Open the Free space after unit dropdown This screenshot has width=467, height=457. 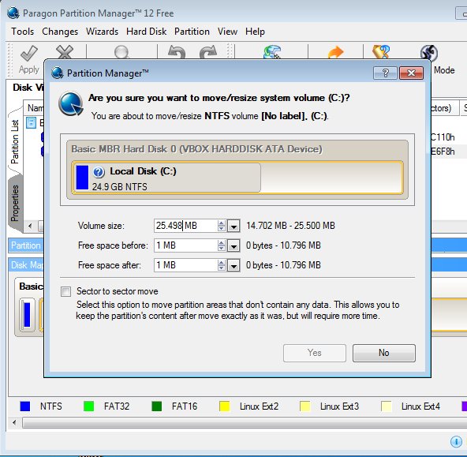click(233, 265)
